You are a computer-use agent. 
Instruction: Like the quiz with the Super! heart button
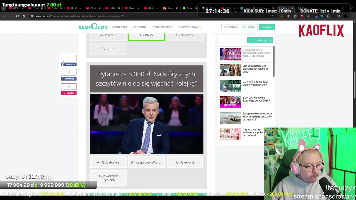tap(69, 93)
